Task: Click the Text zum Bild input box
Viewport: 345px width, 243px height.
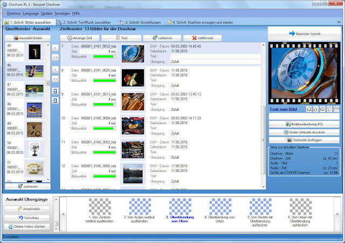Action: coord(304,117)
